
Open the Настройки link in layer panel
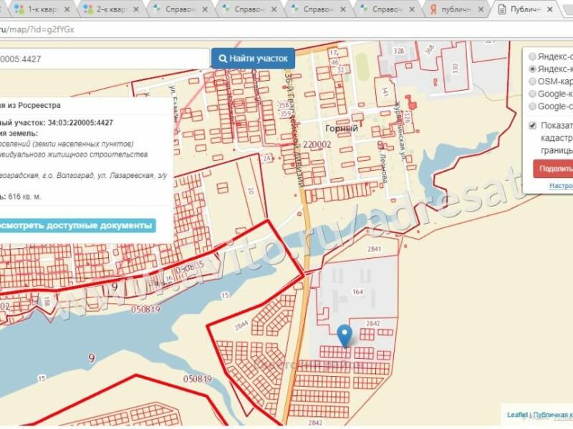tap(561, 186)
